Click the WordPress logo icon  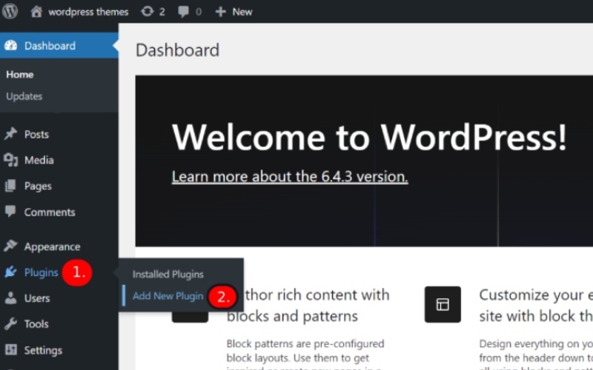click(x=10, y=11)
